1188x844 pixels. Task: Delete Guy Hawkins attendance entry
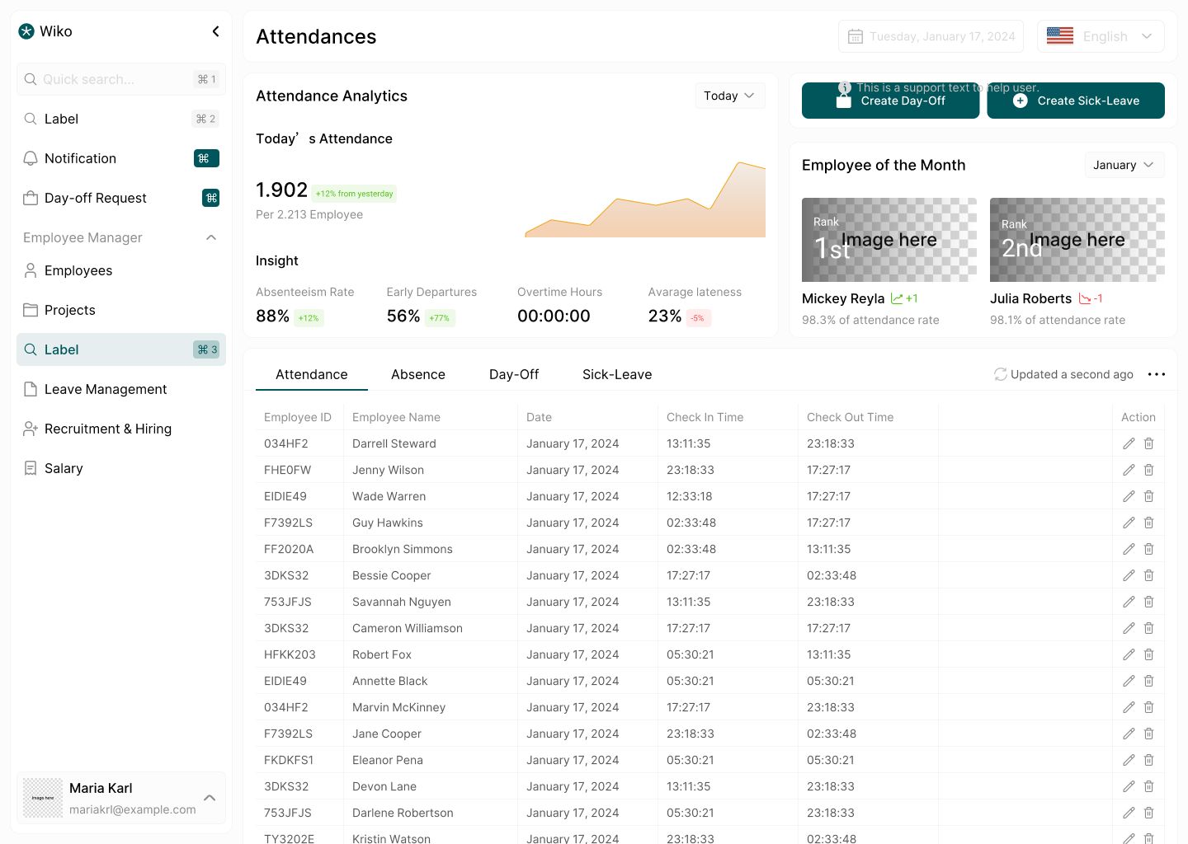(1149, 523)
